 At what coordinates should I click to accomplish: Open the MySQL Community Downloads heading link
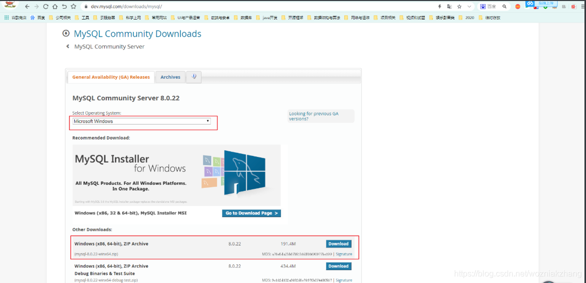click(x=138, y=34)
